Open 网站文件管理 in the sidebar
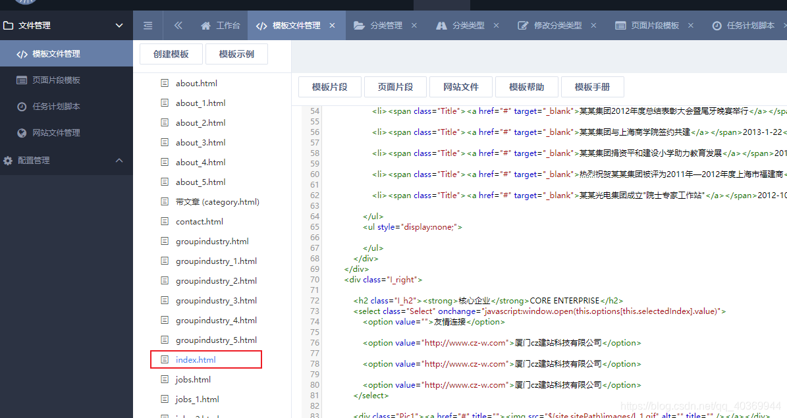Viewport: 787px width, 418px height. point(67,133)
